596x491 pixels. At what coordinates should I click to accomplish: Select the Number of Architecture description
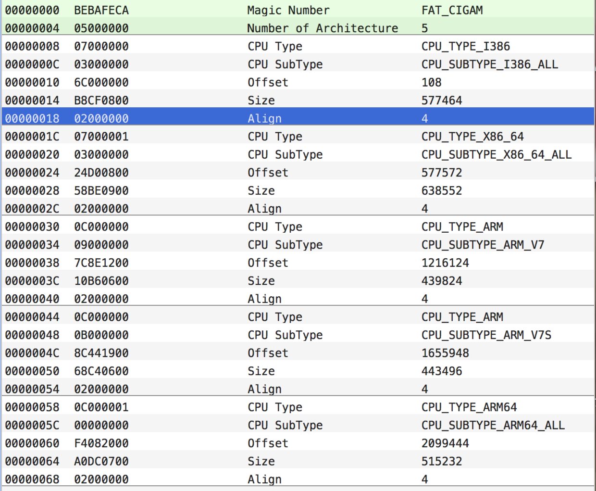point(323,28)
